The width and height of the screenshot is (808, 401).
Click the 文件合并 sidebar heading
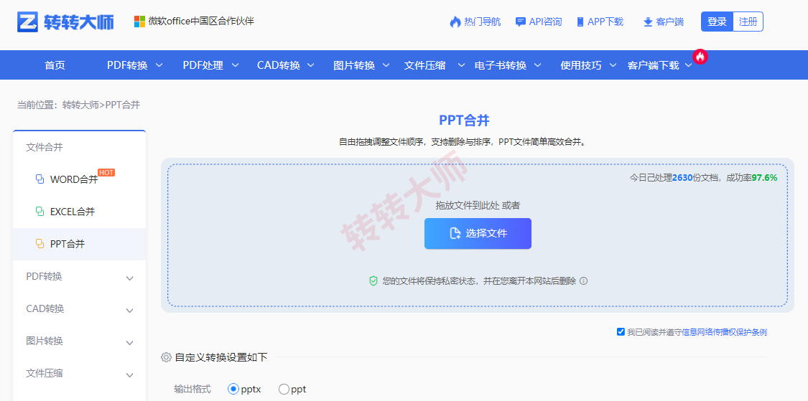(45, 147)
